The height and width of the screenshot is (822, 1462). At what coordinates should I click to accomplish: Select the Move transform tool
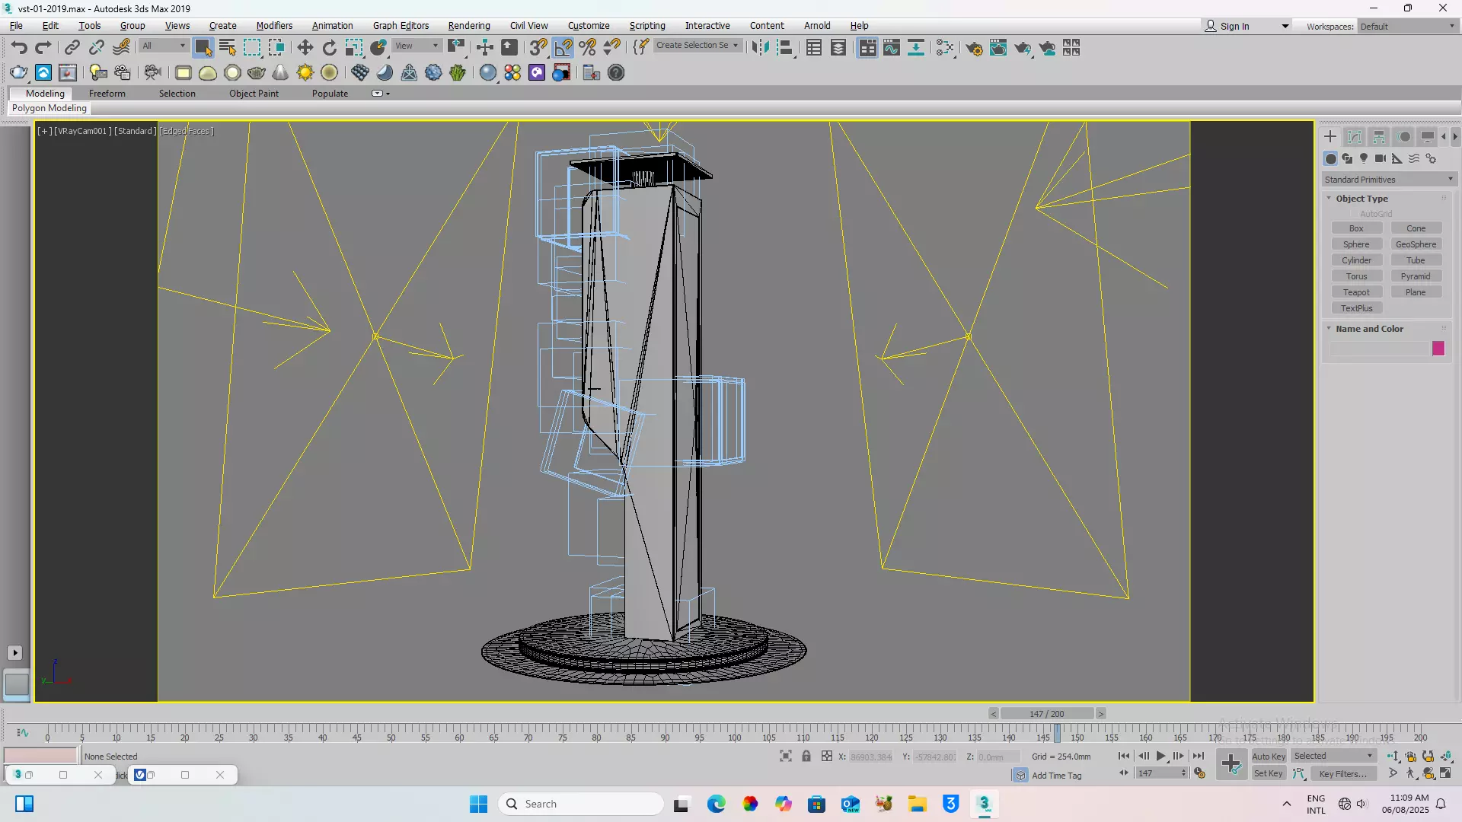coord(305,48)
